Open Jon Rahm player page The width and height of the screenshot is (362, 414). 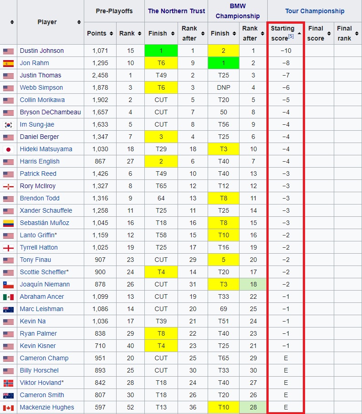[34, 63]
